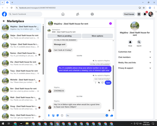Open the profile circle icon in top navigation
The width and height of the screenshot is (157, 126).
tap(92, 14)
